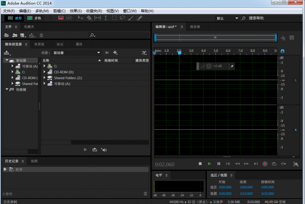The height and width of the screenshot is (204, 305).
Task: Switch to the 属性 tab
Action: [x=79, y=44]
